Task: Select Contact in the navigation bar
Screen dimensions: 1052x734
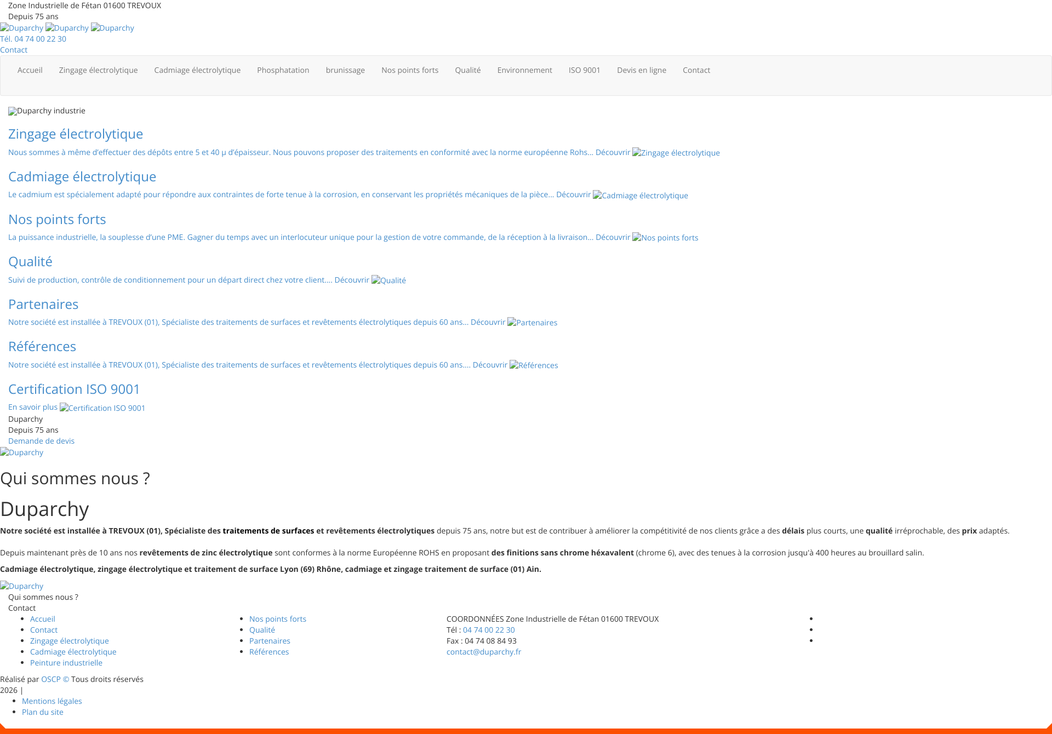Action: pos(696,70)
